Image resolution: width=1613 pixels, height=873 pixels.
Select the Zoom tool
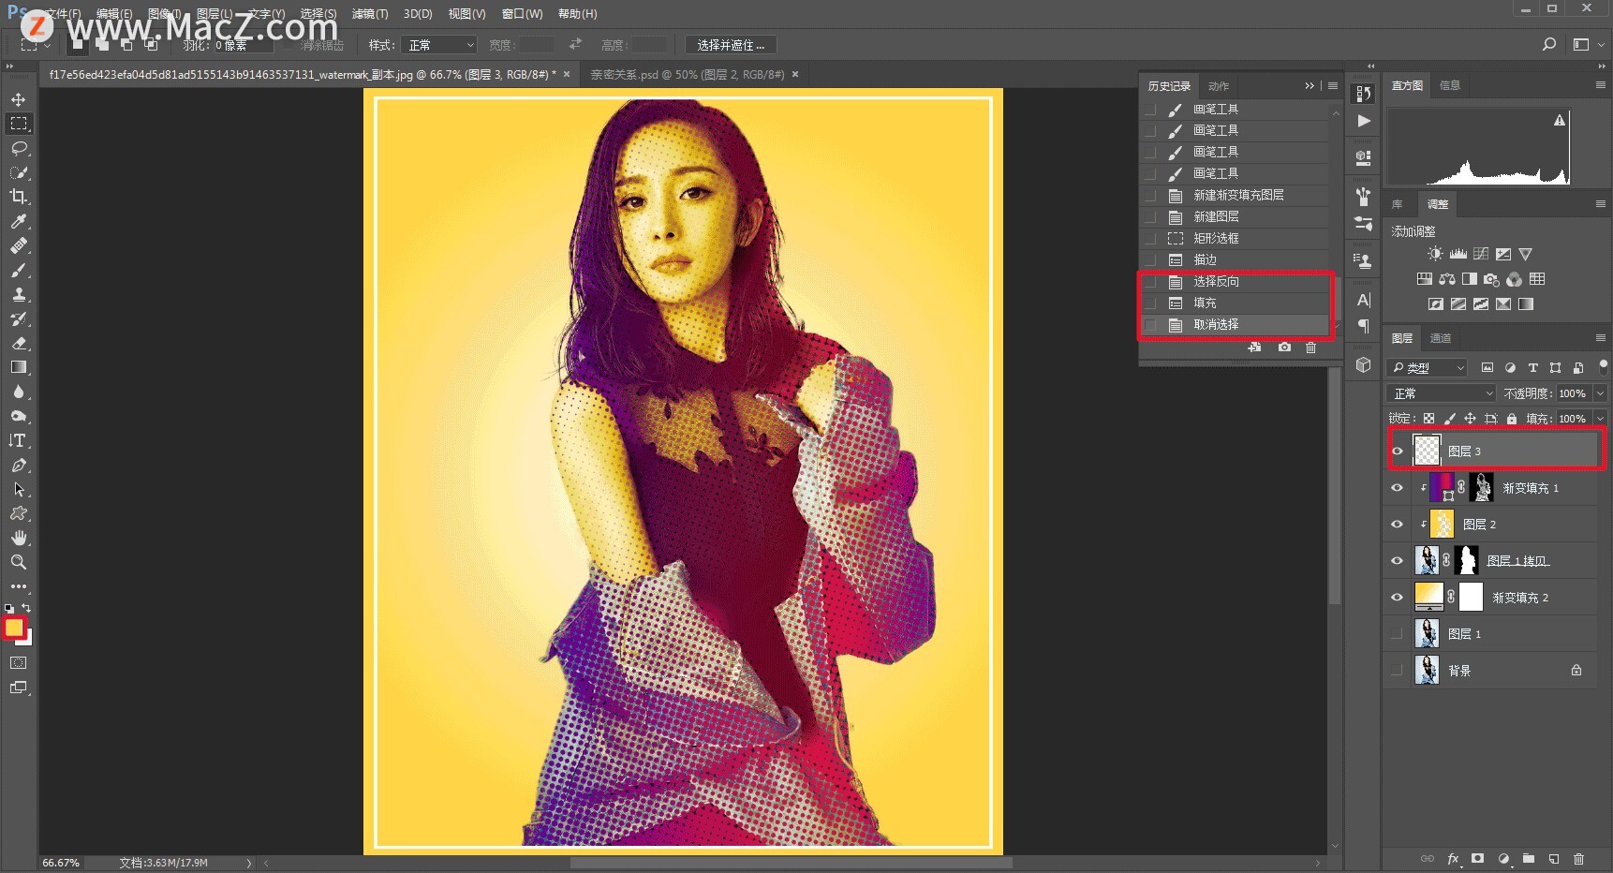click(x=18, y=562)
